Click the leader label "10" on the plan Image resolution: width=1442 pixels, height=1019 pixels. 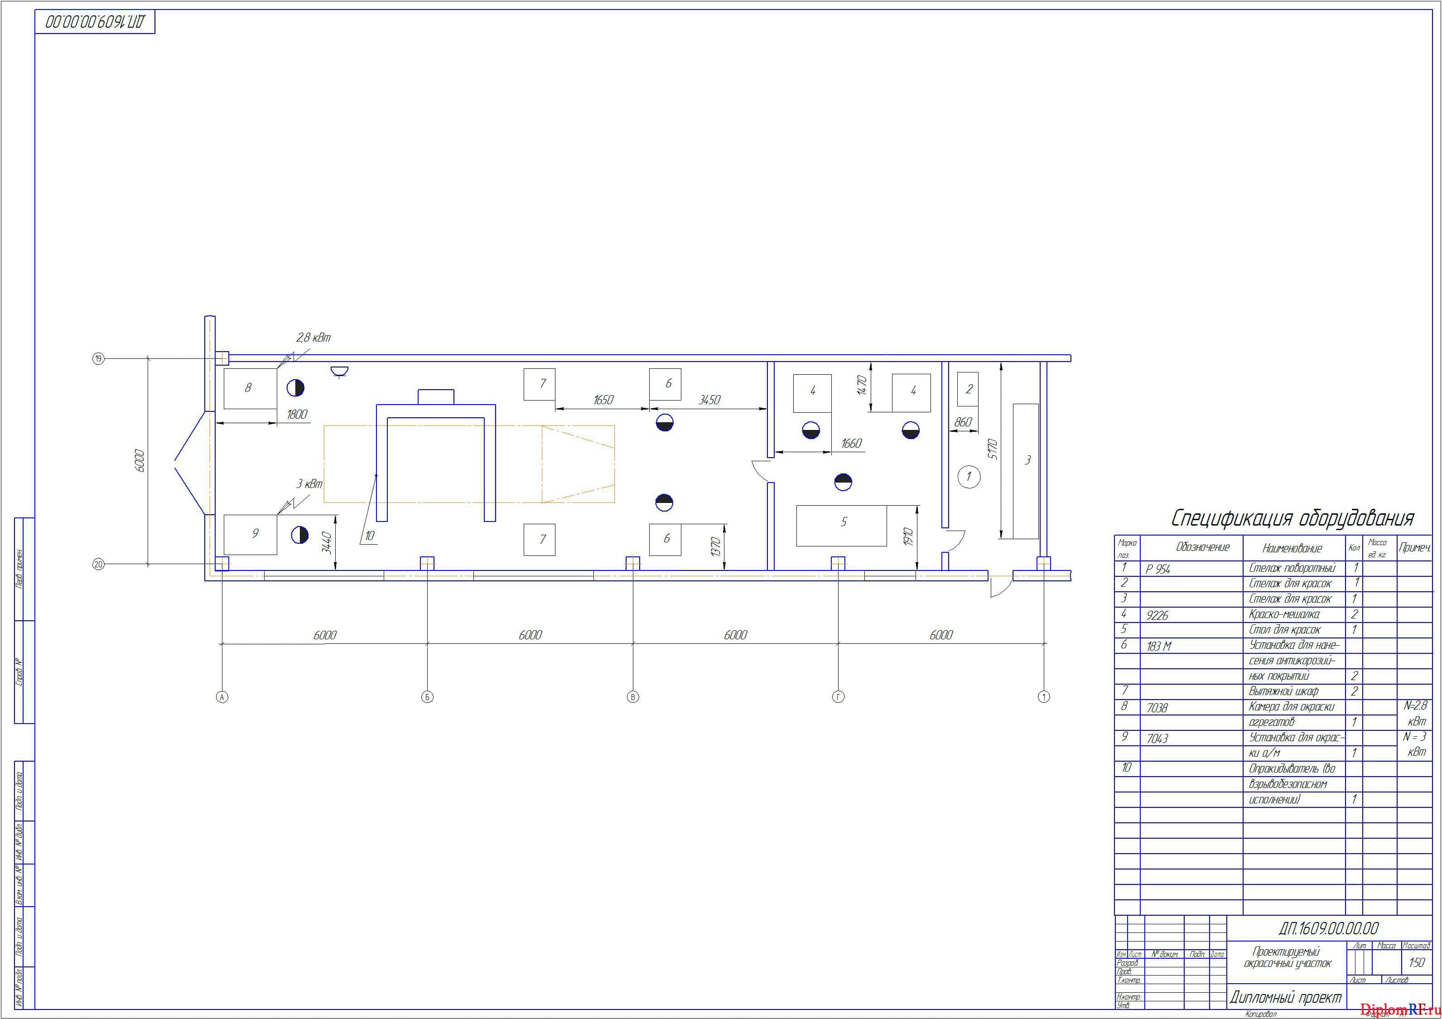(369, 536)
